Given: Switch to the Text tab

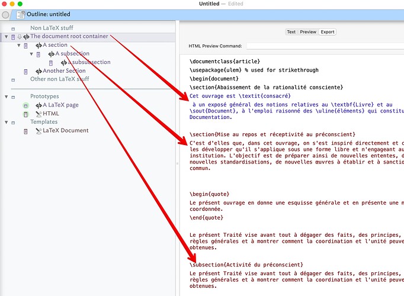Looking at the screenshot, I should tap(291, 32).
